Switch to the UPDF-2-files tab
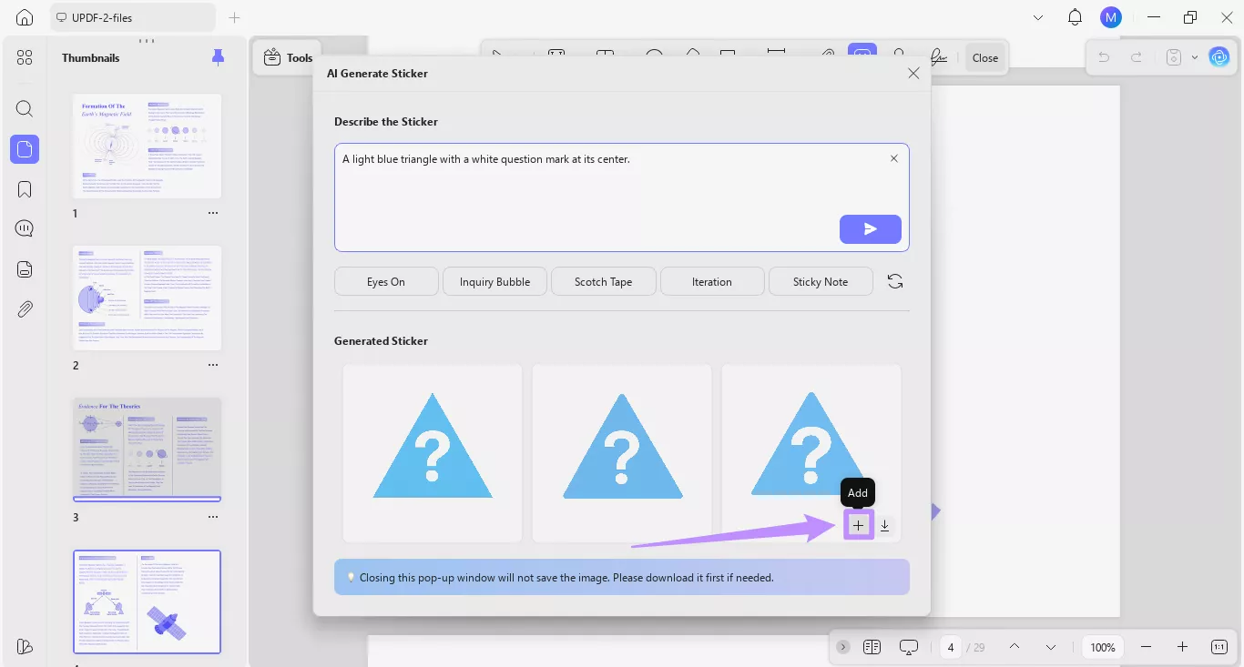The width and height of the screenshot is (1244, 667). (133, 17)
